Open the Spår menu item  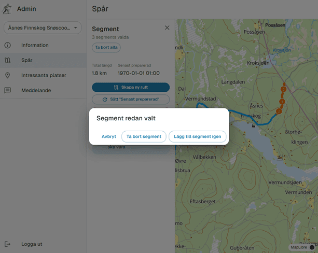27,60
